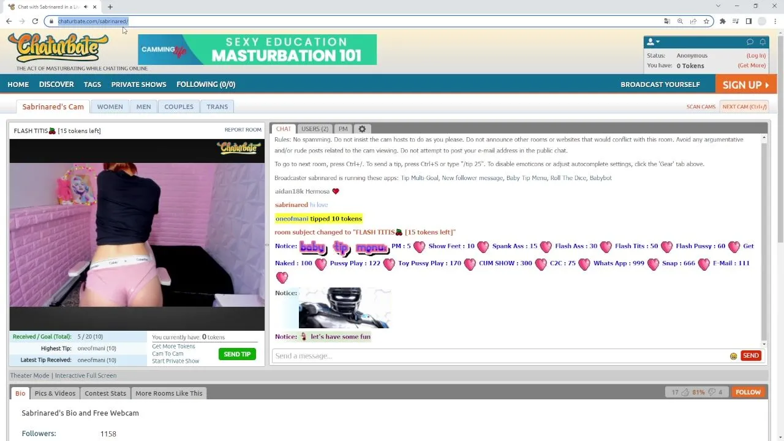
Task: Click the NEXT CAM (Ctrl+/) button
Action: 744,107
